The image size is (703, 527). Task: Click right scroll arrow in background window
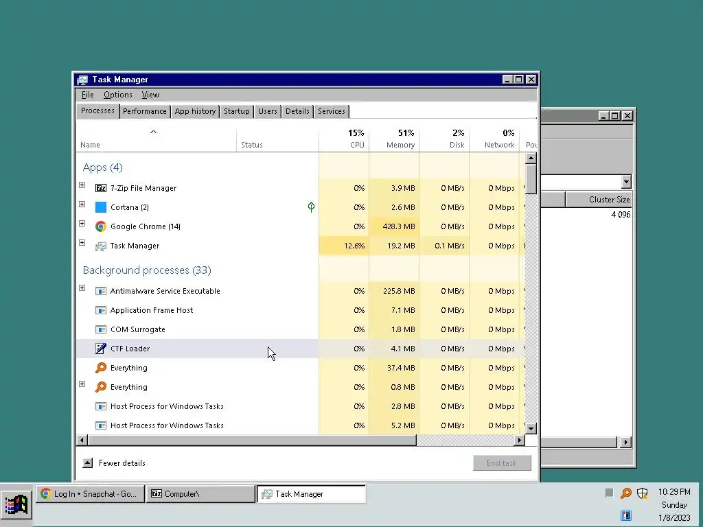point(626,443)
